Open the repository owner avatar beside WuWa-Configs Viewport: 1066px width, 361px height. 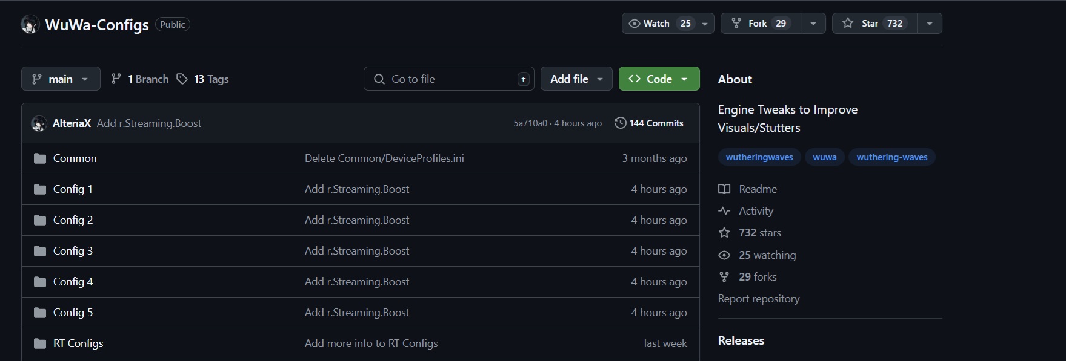30,25
